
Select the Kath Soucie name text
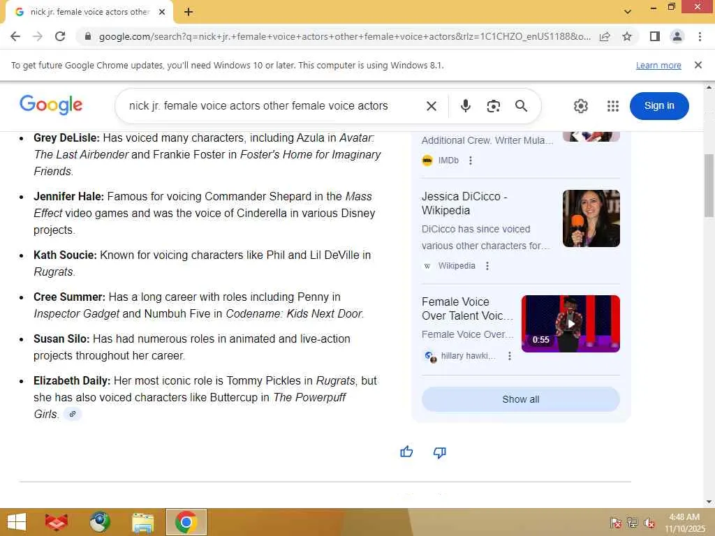65,255
